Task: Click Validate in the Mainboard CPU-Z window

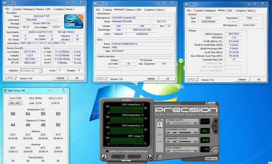Action: [x=151, y=78]
